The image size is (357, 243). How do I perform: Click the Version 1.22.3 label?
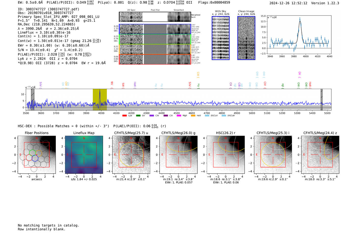click(325, 3)
